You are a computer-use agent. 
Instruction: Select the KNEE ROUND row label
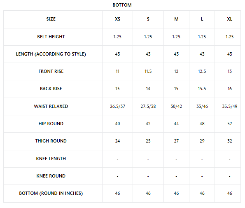click(51, 176)
